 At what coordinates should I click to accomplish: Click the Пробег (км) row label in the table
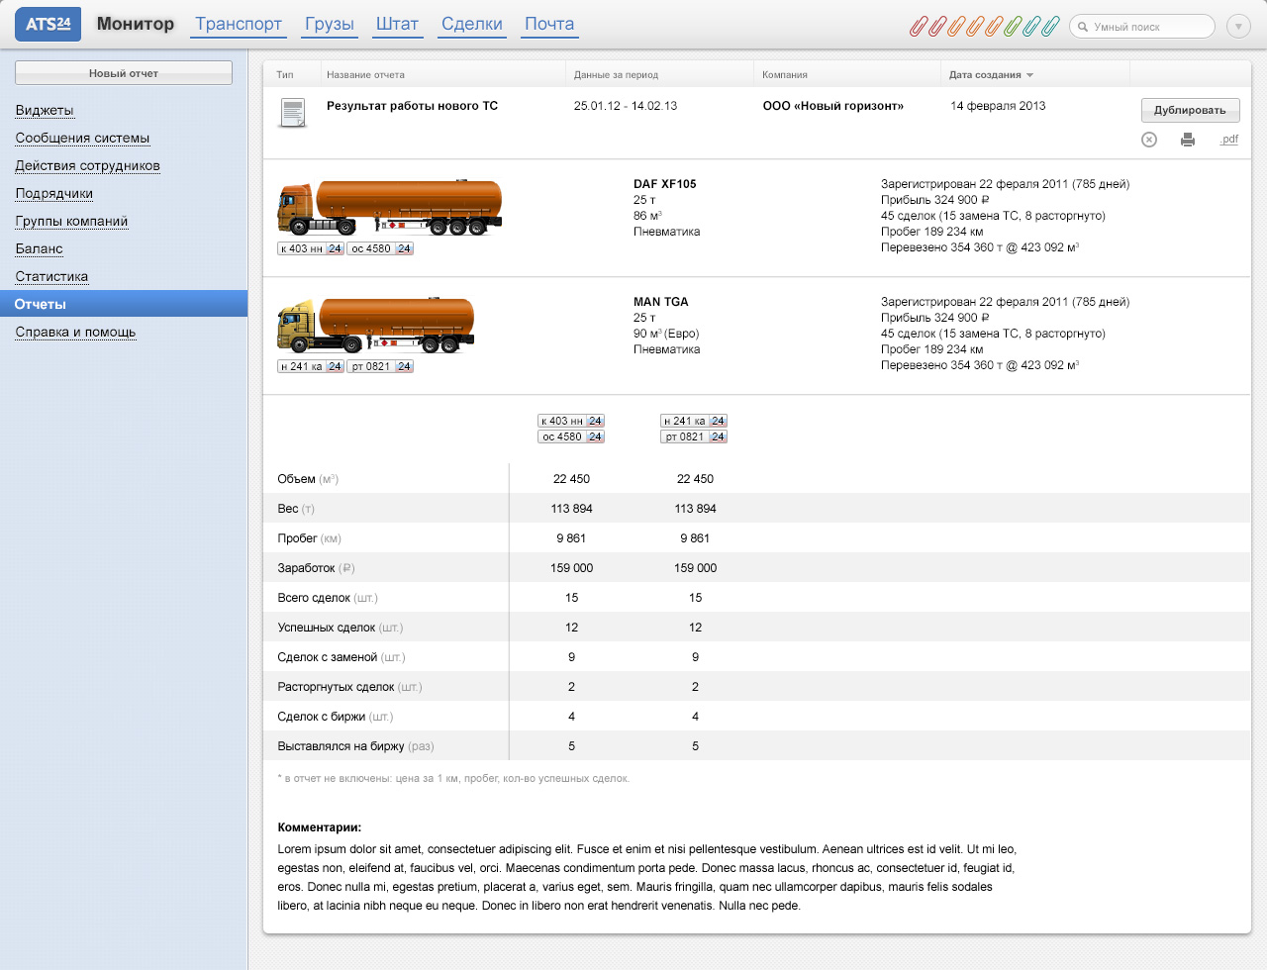click(x=309, y=538)
